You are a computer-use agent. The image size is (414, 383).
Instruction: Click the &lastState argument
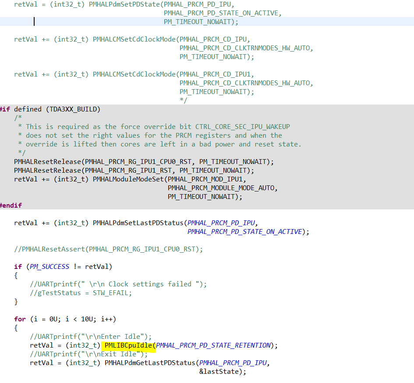[219, 371]
